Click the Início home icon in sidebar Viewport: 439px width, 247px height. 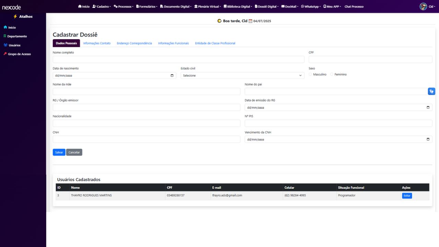coord(5,27)
